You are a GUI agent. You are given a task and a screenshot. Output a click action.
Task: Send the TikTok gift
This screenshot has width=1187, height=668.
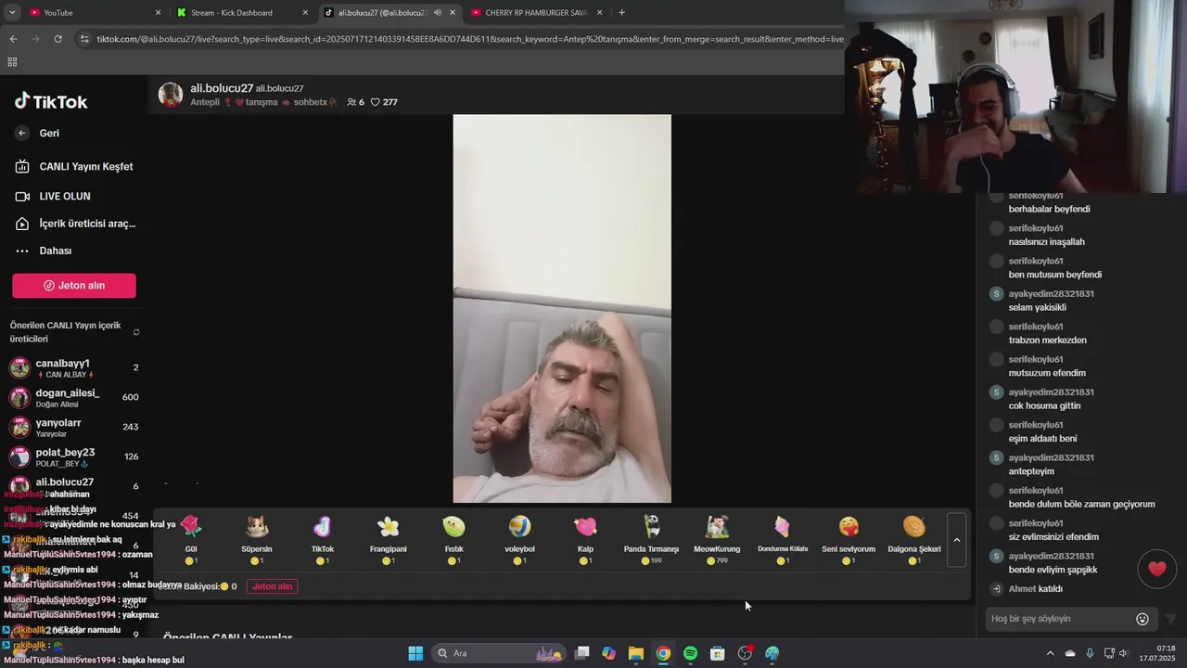[x=323, y=538]
